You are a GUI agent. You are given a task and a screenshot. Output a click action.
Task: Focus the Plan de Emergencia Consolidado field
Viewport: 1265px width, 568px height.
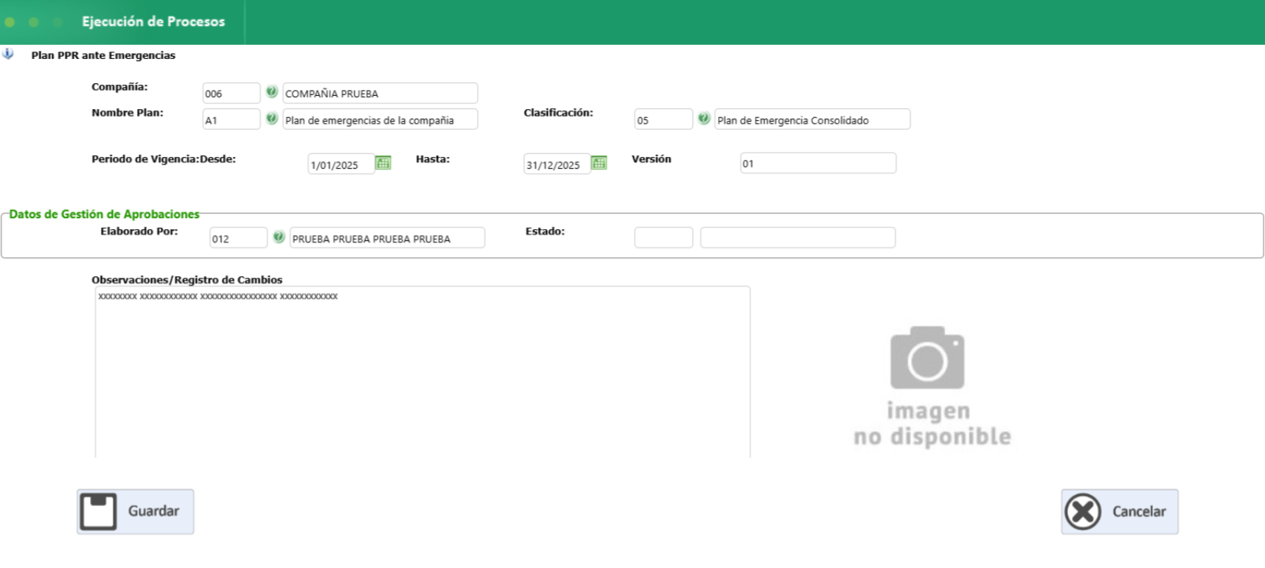pos(812,119)
